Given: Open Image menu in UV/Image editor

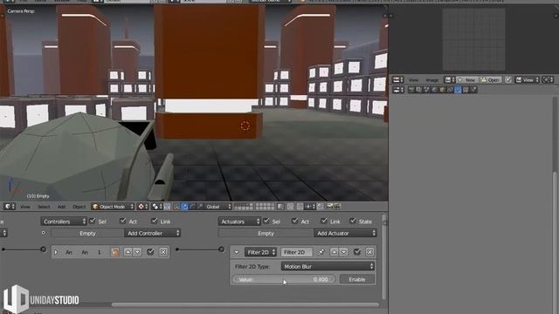Looking at the screenshot, I should (x=432, y=80).
